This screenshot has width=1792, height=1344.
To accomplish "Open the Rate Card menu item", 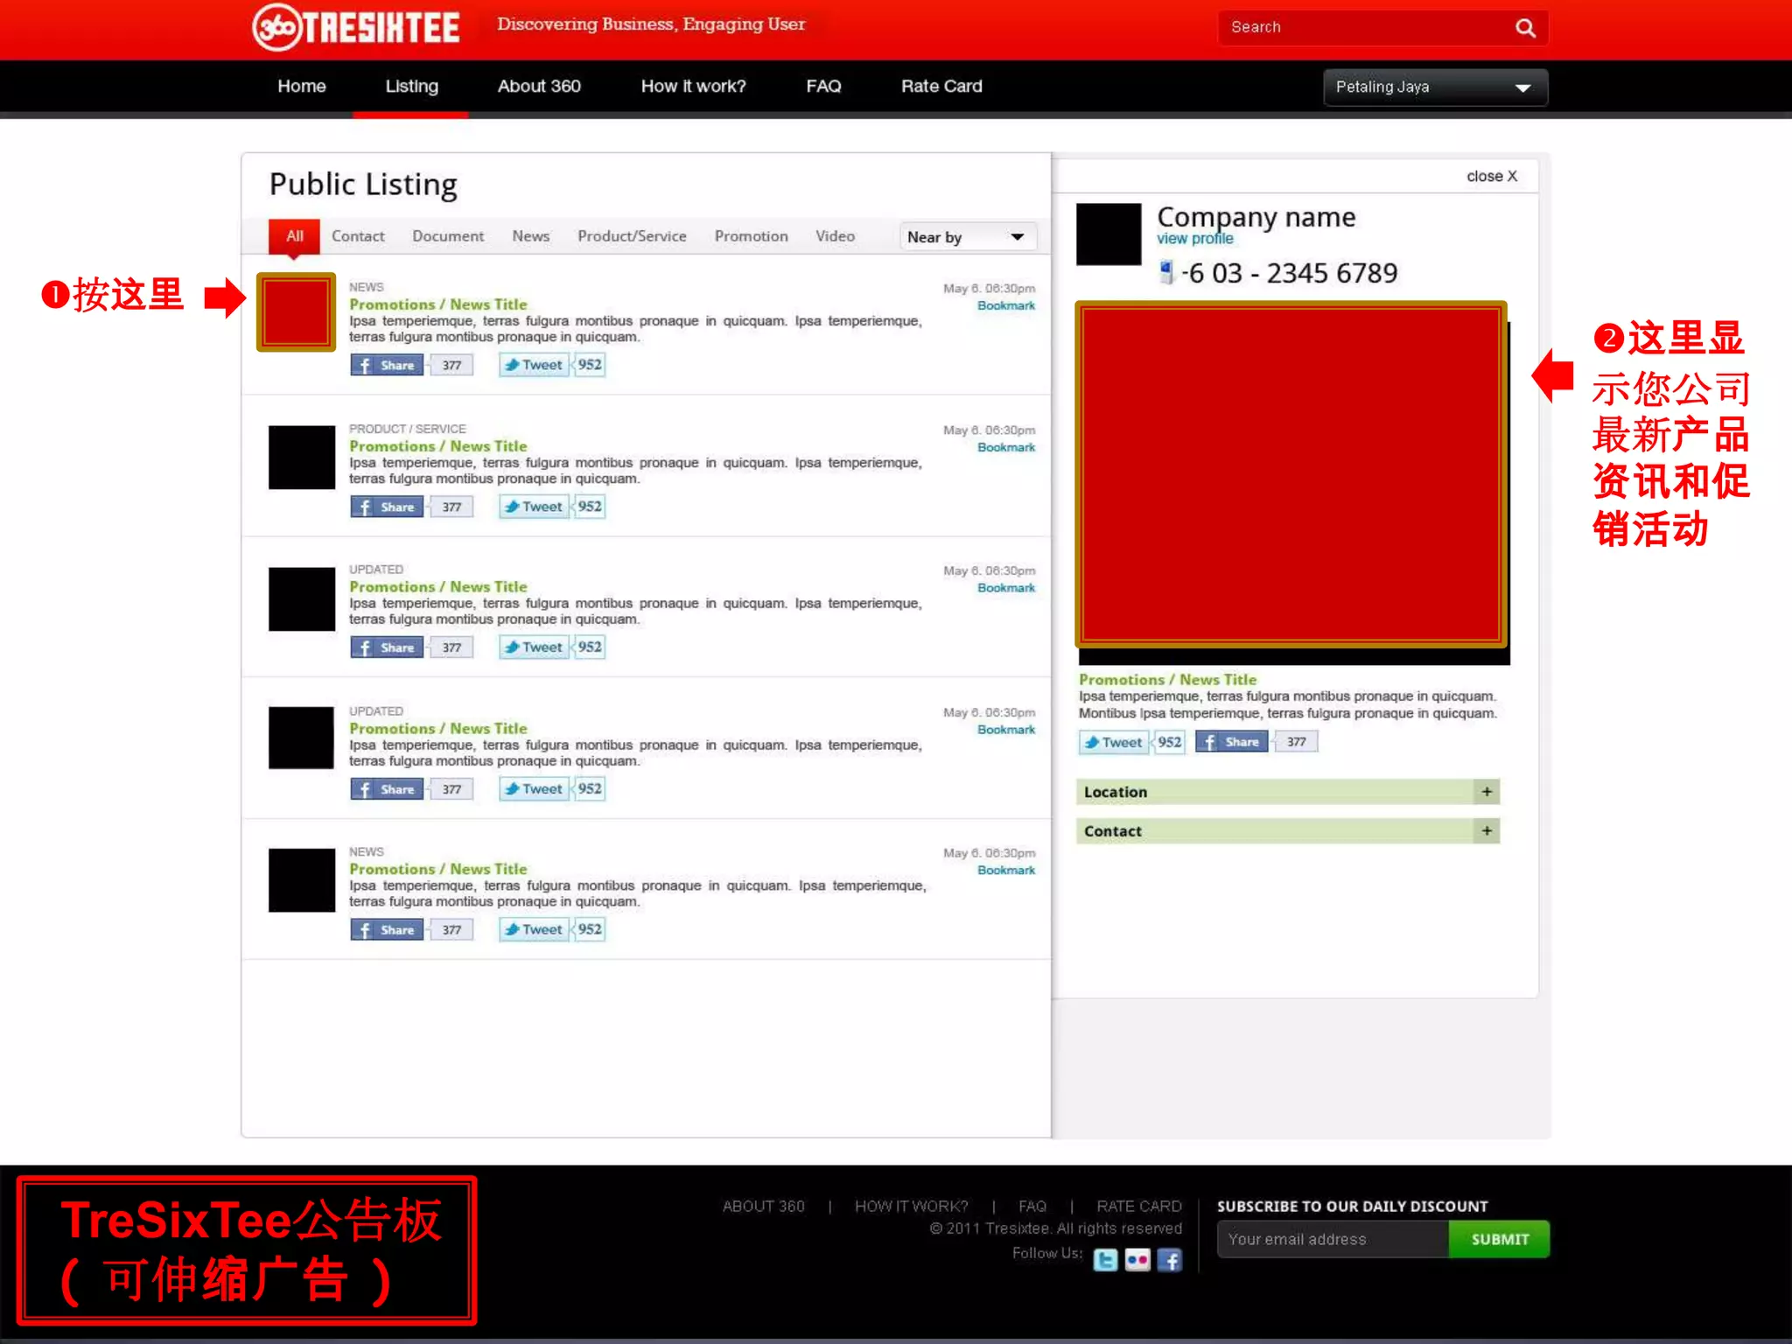I will (941, 86).
